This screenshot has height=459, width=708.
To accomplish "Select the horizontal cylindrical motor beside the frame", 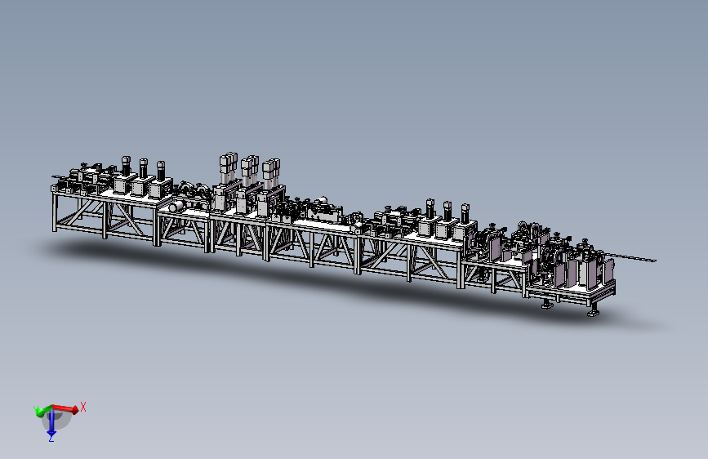I will pos(176,206).
